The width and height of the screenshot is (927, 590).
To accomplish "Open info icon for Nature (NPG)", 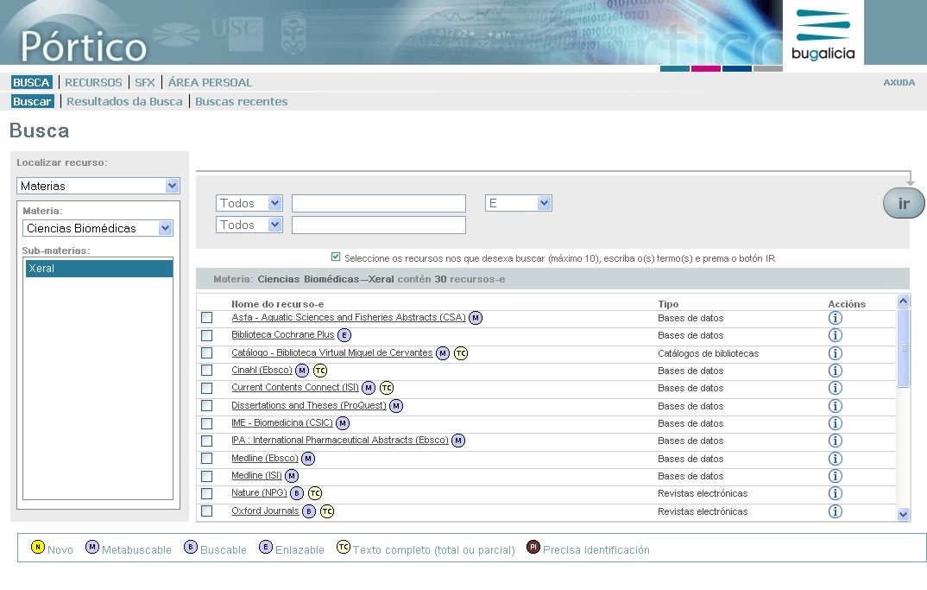I will point(835,493).
